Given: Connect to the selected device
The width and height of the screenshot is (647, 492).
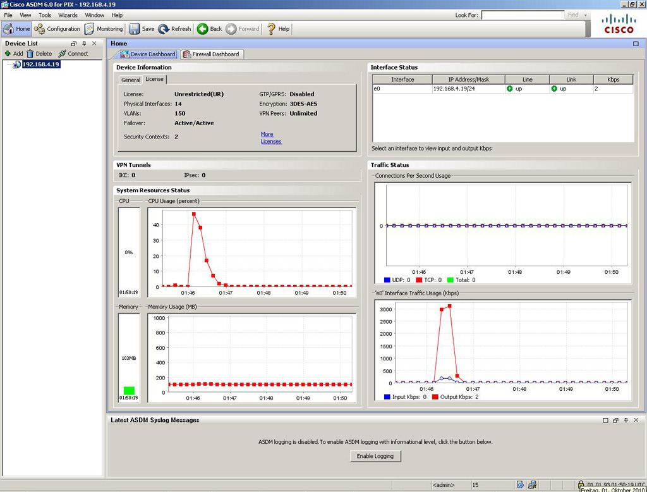Looking at the screenshot, I should pyautogui.click(x=73, y=54).
